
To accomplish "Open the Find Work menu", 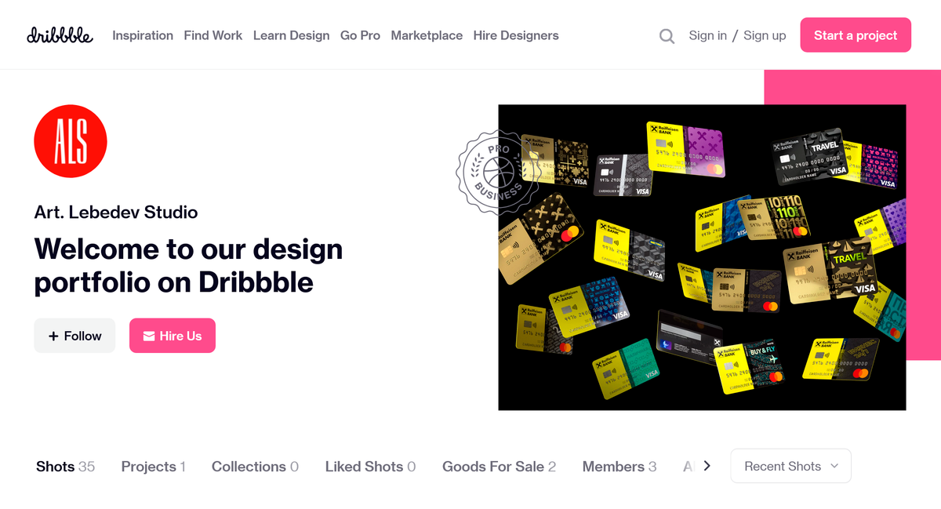I will (213, 35).
